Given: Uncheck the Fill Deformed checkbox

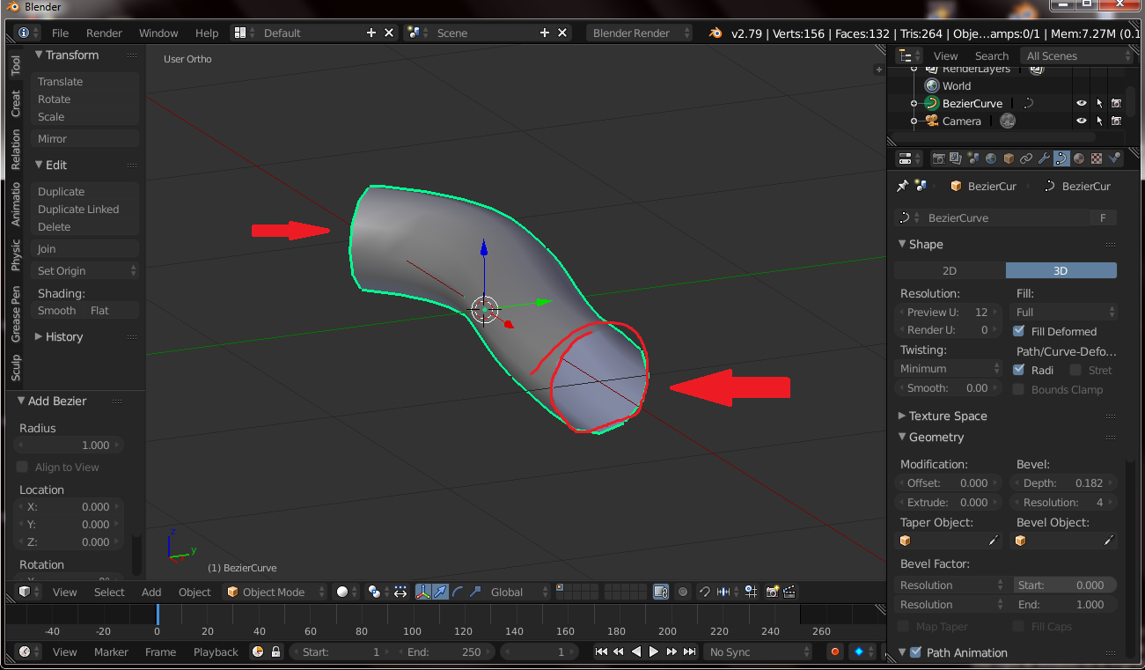Looking at the screenshot, I should point(1019,331).
